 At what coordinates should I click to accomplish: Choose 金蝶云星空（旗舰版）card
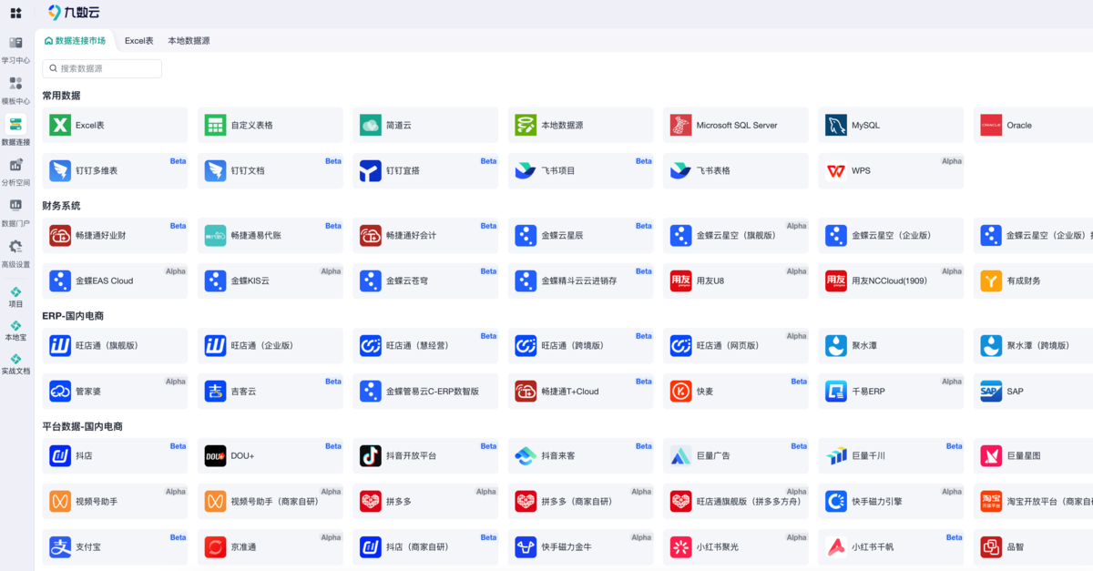tap(736, 236)
